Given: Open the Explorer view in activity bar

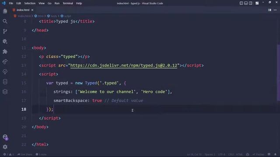Looking at the screenshot, I should click(5, 11).
